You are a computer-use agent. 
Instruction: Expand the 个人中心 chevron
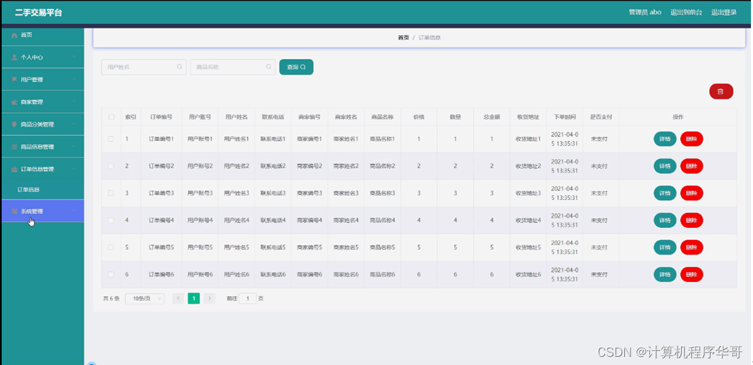[x=74, y=57]
